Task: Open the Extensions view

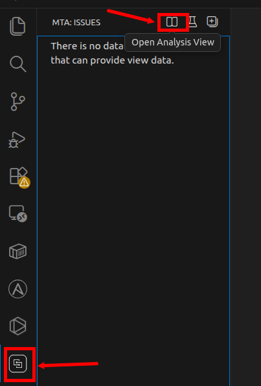Action: (18, 176)
